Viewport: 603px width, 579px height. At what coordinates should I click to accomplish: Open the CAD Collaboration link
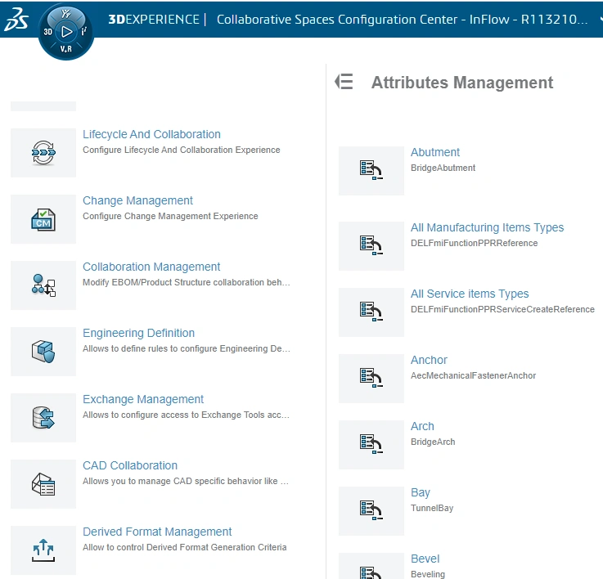pos(130,465)
